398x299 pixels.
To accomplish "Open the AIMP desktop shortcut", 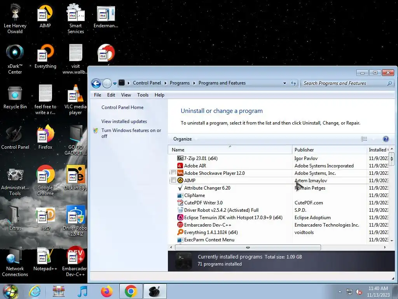I will coord(45,16).
